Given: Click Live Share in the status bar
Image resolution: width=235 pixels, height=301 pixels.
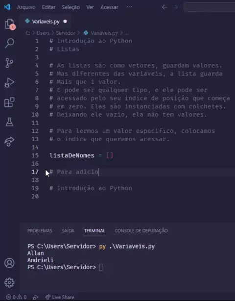Looking at the screenshot, I should point(60,297).
